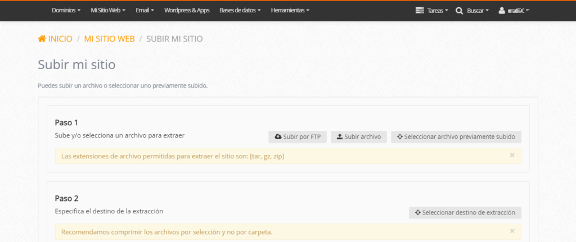Open the Herramientas dropdown
Viewport: 576px width, 242px height.
click(290, 11)
